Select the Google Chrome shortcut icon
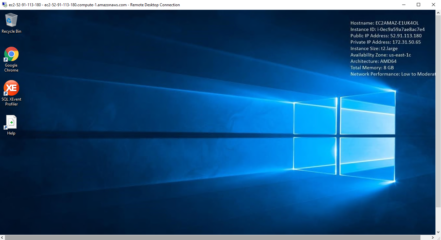This screenshot has width=441, height=240. [x=11, y=54]
